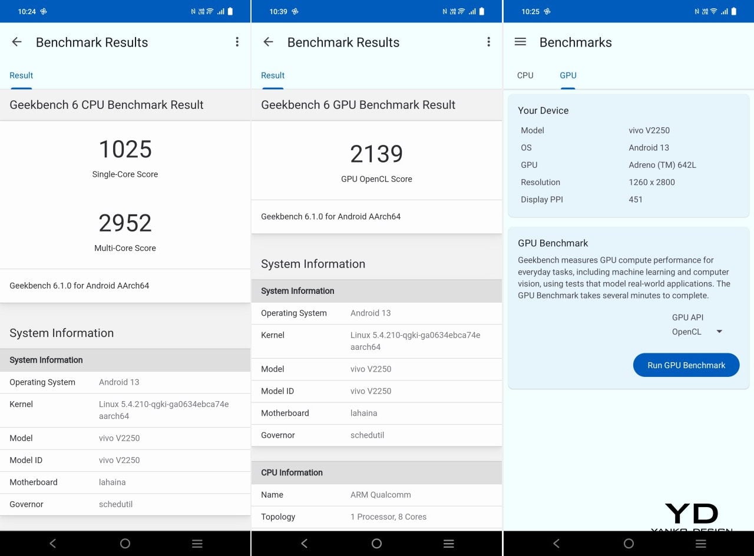Go back from GPU Benchmark Result screen

[268, 42]
